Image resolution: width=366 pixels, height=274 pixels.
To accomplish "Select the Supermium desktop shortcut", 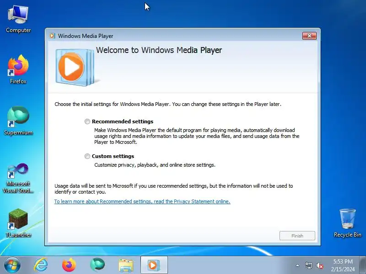I will (18, 121).
